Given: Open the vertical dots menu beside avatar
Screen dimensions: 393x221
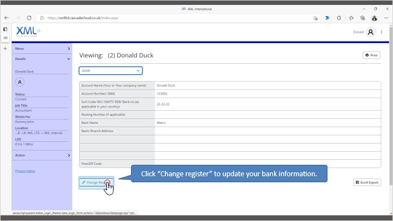Looking at the screenshot, I should pos(382,32).
